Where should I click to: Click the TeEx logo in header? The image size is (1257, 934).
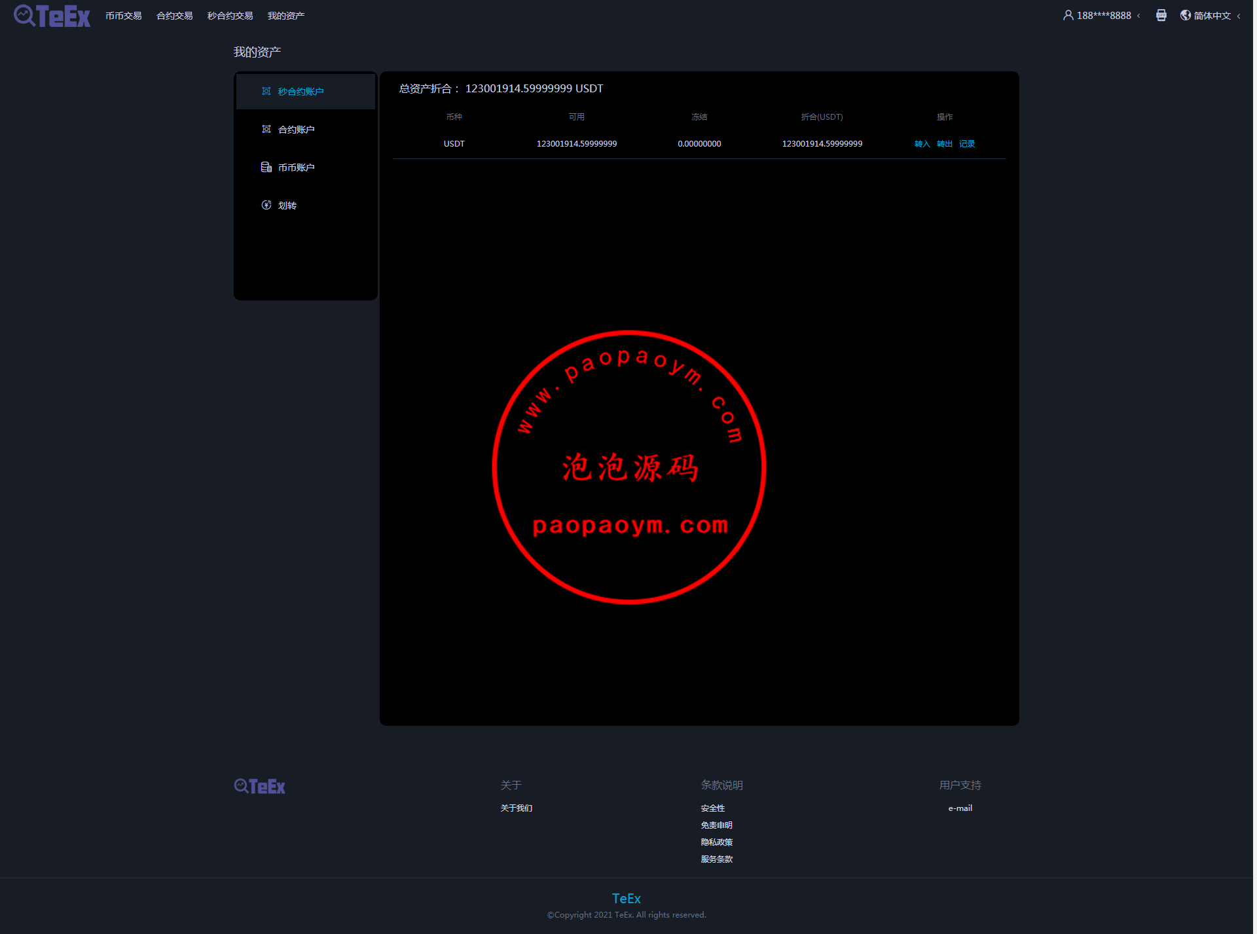click(52, 16)
